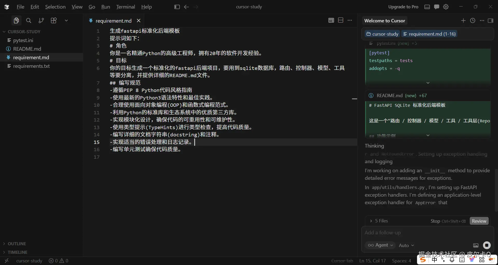This screenshot has width=498, height=265.
Task: Open the Agent mode dropdown
Action: [x=380, y=245]
